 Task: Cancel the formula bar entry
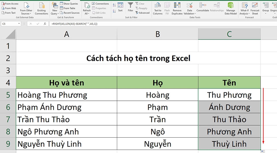pyautogui.click(x=31, y=24)
